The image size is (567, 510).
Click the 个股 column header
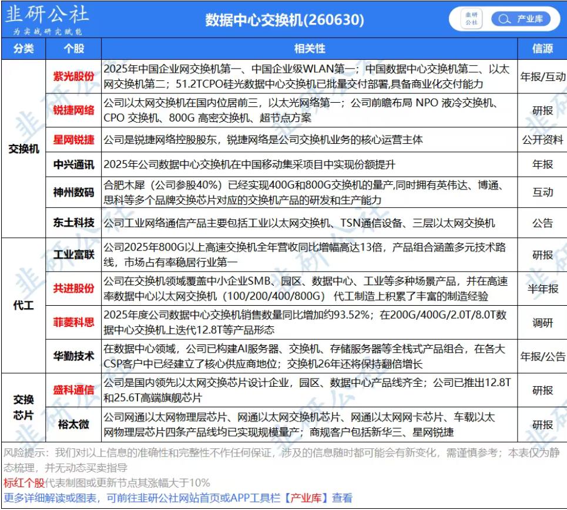(73, 48)
